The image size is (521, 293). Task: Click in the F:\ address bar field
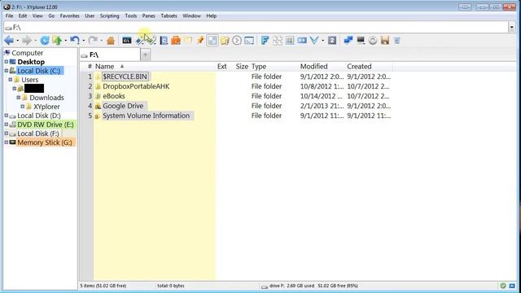tap(256, 27)
